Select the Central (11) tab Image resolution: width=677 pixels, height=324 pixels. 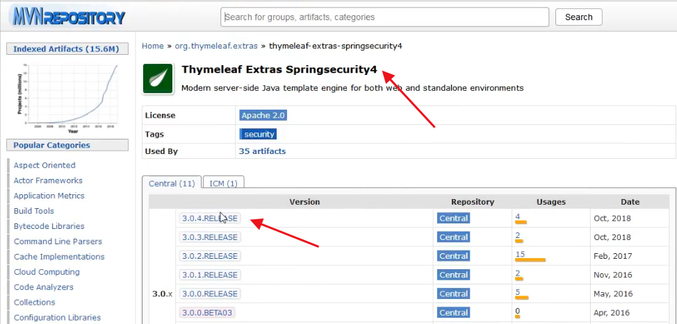(172, 183)
